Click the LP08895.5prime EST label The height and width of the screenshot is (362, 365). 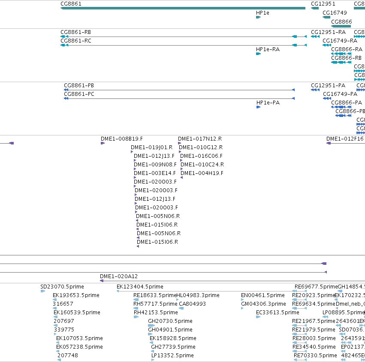344,312
